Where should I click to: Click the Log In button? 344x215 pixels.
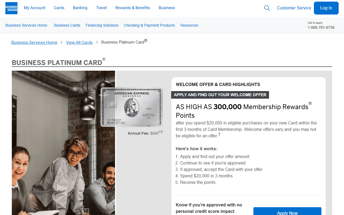326,8
